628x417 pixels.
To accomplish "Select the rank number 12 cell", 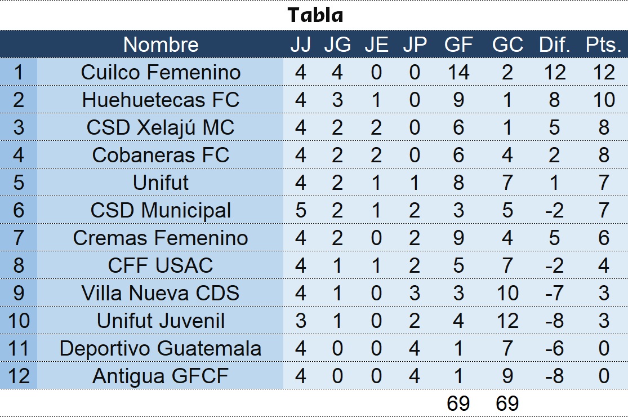I will [x=19, y=376].
